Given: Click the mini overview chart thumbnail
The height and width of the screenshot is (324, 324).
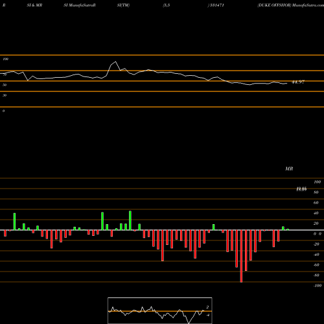Looking at the screenshot, I should [x=160, y=310].
